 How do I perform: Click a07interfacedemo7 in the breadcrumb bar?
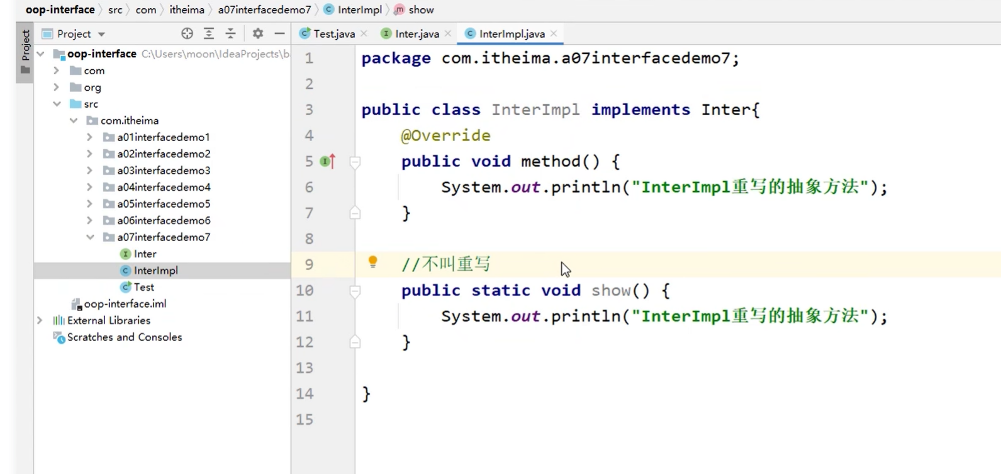point(264,10)
